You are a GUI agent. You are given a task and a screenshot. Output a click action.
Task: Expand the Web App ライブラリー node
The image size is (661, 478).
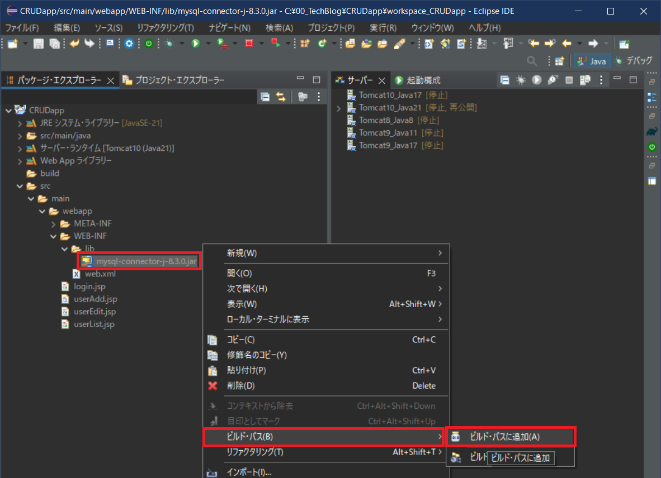(20, 161)
